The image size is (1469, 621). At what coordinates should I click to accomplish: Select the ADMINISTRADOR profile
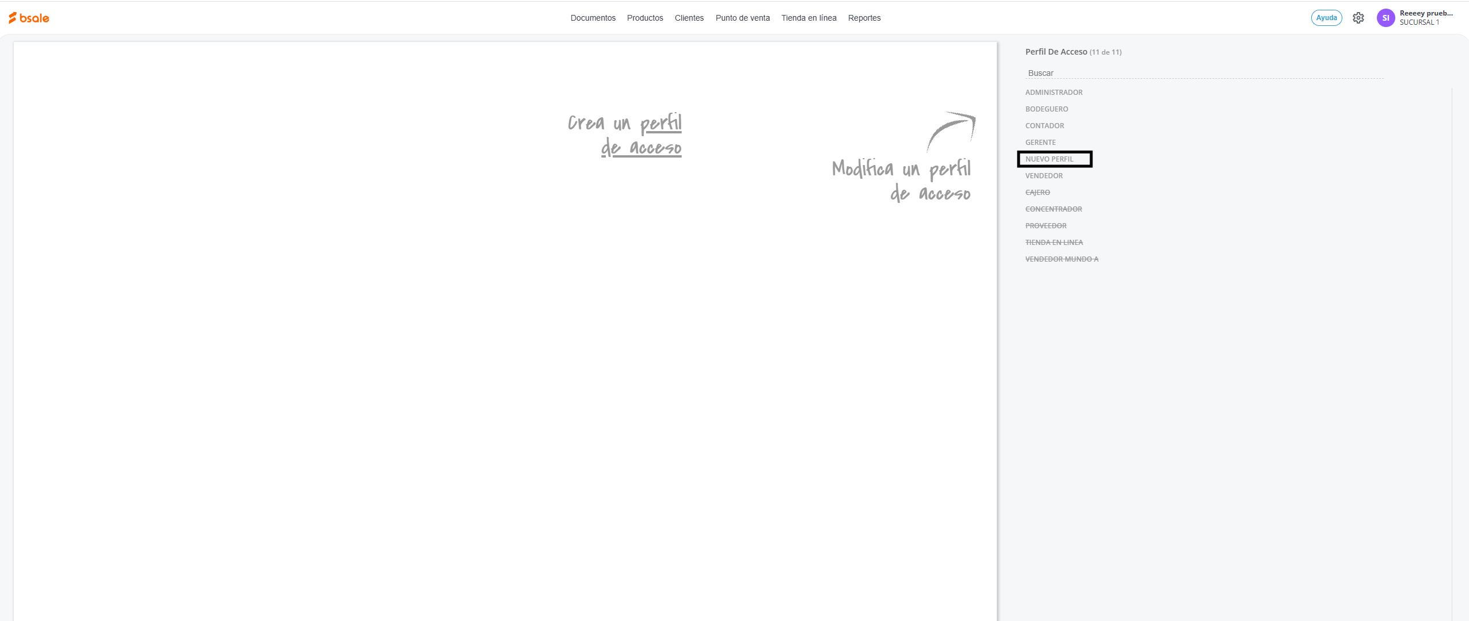coord(1053,93)
